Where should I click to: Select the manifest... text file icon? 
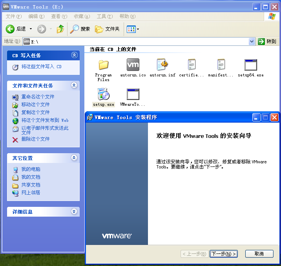pos(221,64)
